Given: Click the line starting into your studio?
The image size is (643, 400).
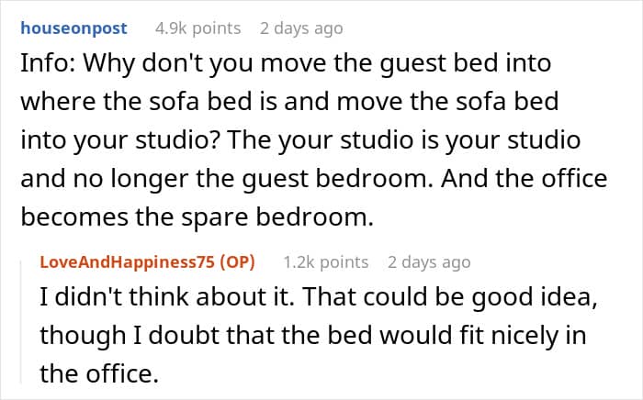Looking at the screenshot, I should point(300,140).
